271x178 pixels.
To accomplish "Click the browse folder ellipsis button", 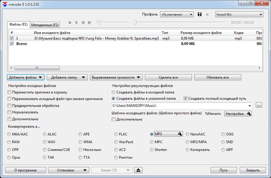I will pos(259,105).
